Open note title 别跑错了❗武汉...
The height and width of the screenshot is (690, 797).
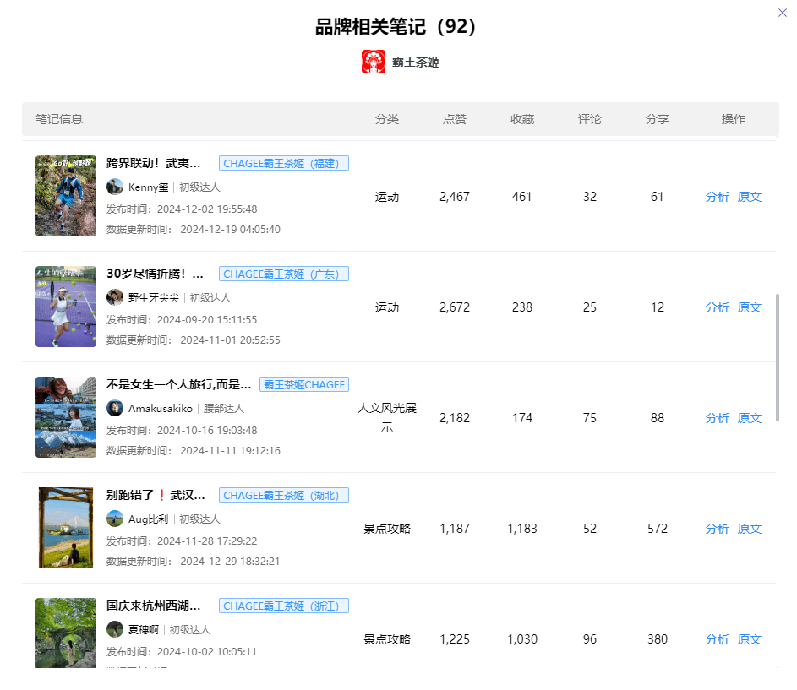click(156, 496)
